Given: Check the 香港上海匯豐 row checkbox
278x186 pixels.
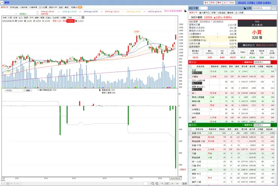Looking at the screenshot, I should pos(190,97).
